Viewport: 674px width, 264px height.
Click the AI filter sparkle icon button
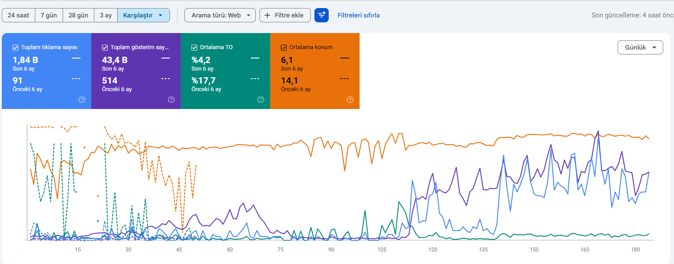point(322,15)
